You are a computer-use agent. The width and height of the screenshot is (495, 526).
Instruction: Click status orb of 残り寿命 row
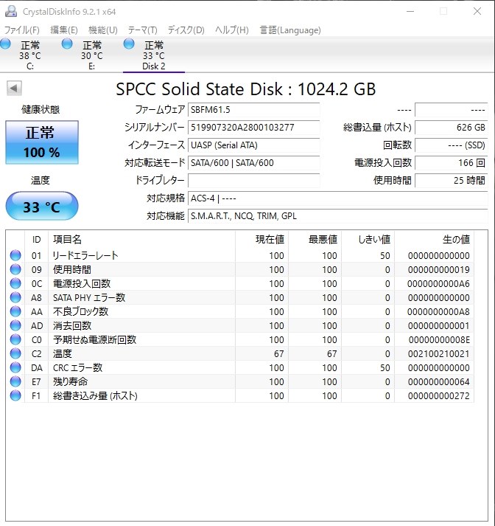tap(15, 381)
